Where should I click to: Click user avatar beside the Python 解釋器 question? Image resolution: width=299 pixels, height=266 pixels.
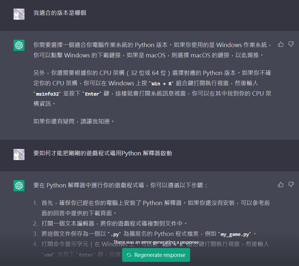point(19,154)
